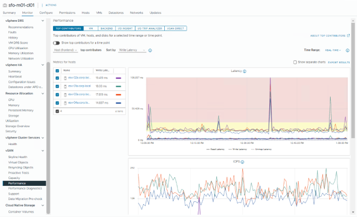Switch to the Configure tab
Image resolution: width=357 pixels, height=217 pixels.
click(x=46, y=13)
